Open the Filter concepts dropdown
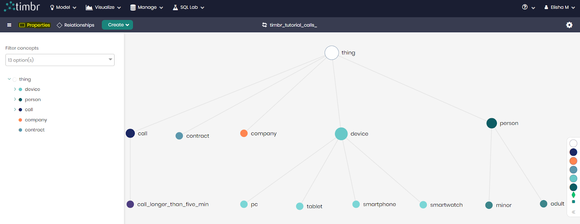Image resolution: width=580 pixels, height=224 pixels. [x=60, y=60]
